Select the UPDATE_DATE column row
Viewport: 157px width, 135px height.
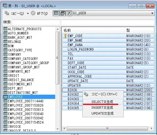click(108, 81)
